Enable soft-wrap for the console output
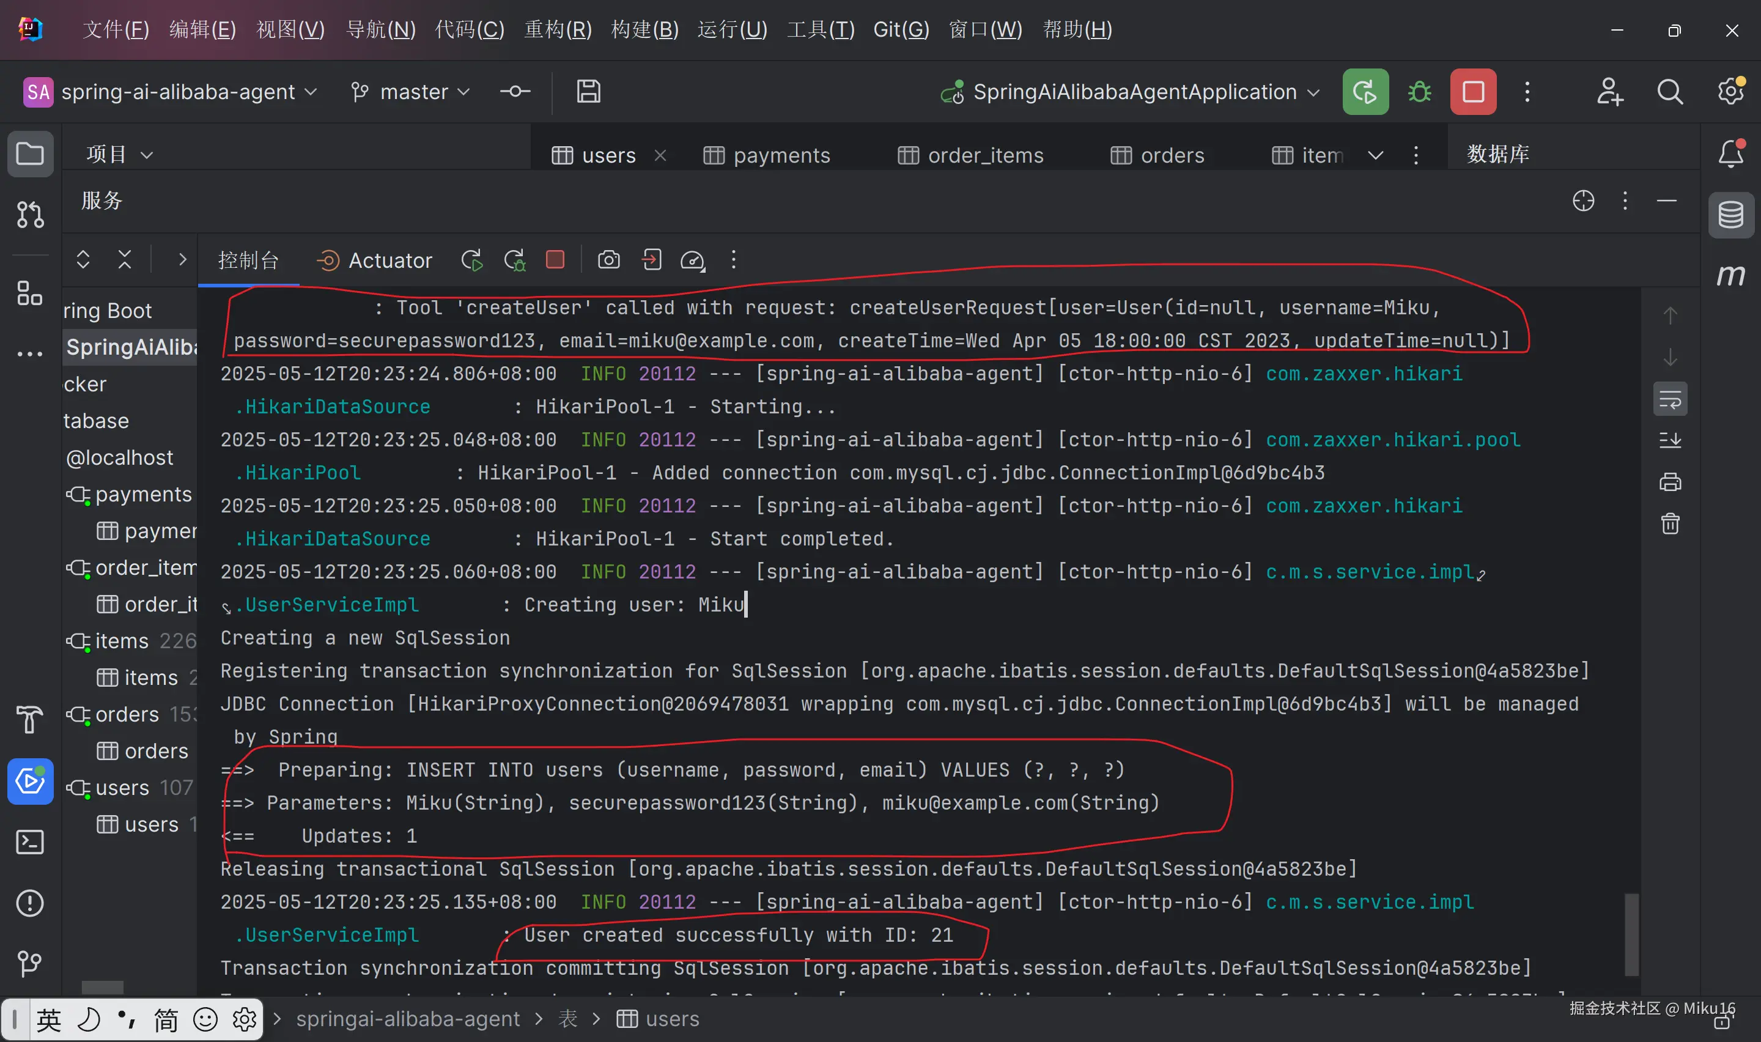This screenshot has width=1761, height=1042. (1671, 398)
